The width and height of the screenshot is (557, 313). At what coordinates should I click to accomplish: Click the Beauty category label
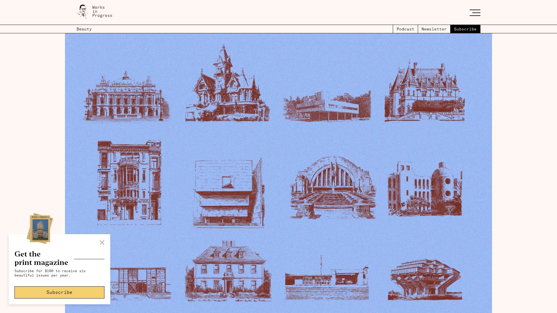point(84,29)
